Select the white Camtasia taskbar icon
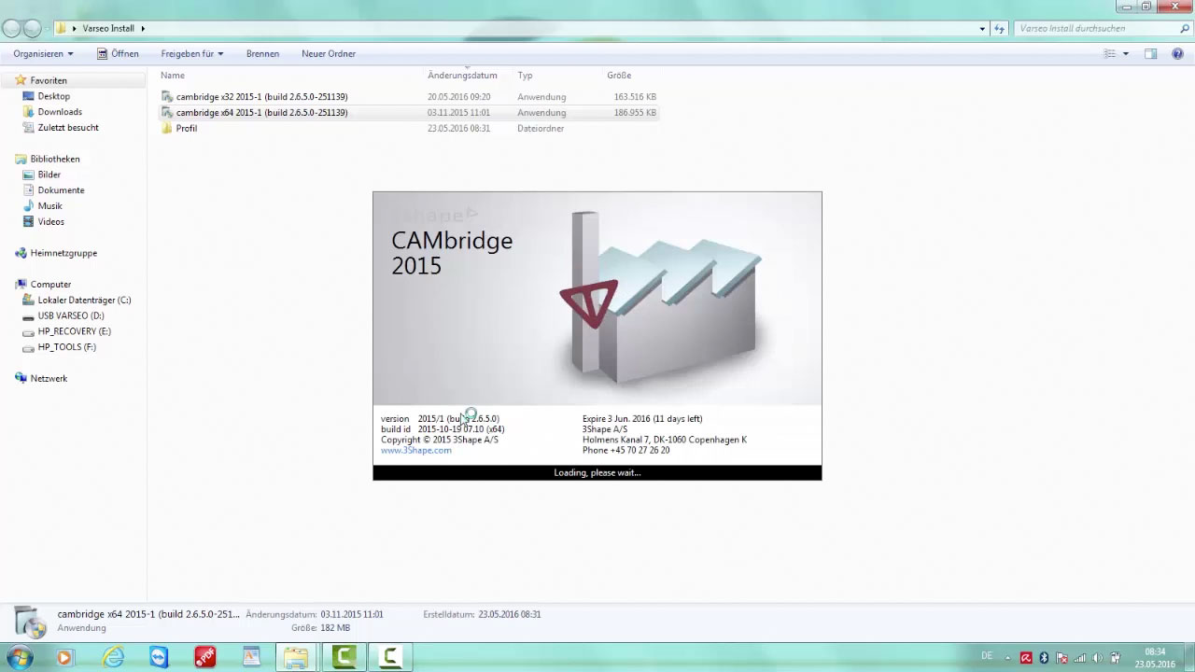 click(390, 658)
